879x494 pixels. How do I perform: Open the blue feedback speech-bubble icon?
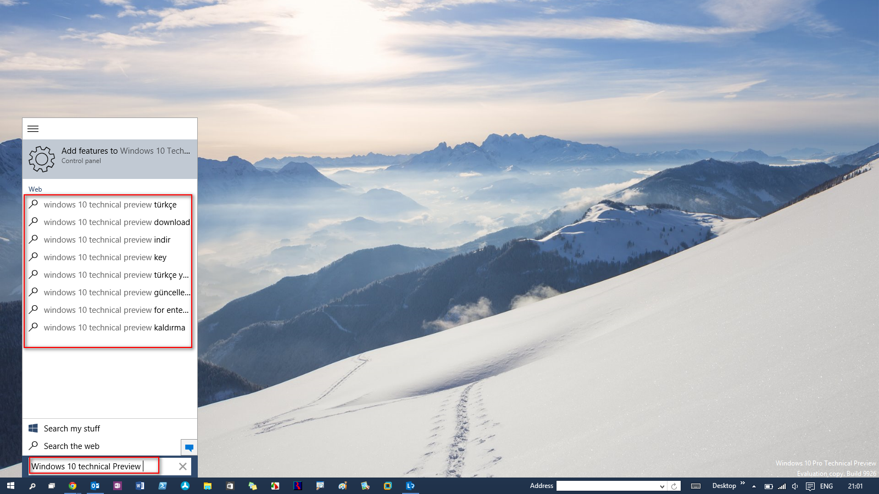coord(189,447)
